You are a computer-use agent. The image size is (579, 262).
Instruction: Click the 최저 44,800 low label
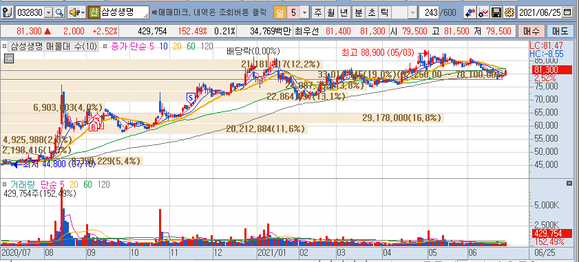[x=59, y=164]
